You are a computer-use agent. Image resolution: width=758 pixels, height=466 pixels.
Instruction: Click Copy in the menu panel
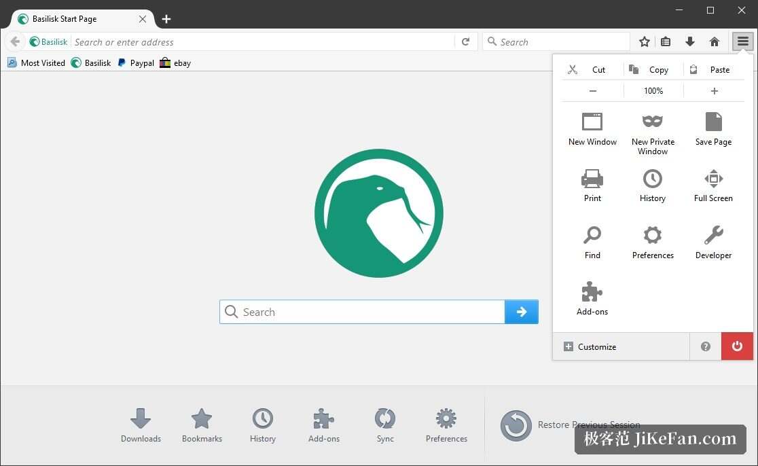pyautogui.click(x=653, y=69)
